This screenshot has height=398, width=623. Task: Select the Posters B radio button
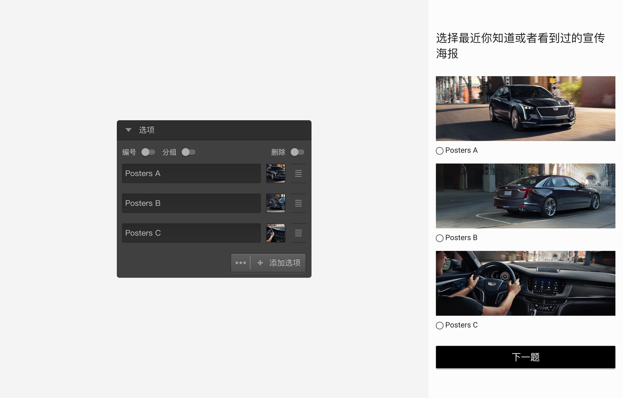(440, 238)
